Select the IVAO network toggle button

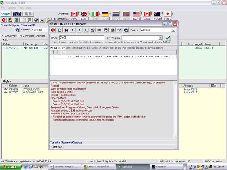click(x=17, y=14)
